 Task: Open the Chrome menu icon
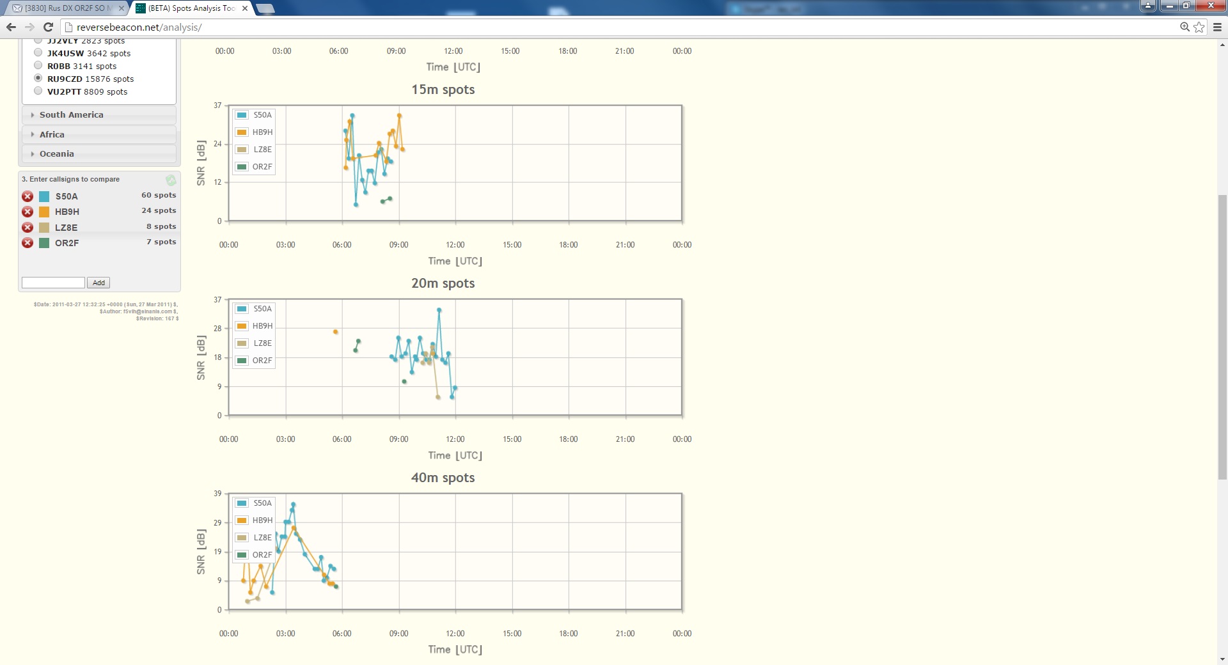[1217, 27]
